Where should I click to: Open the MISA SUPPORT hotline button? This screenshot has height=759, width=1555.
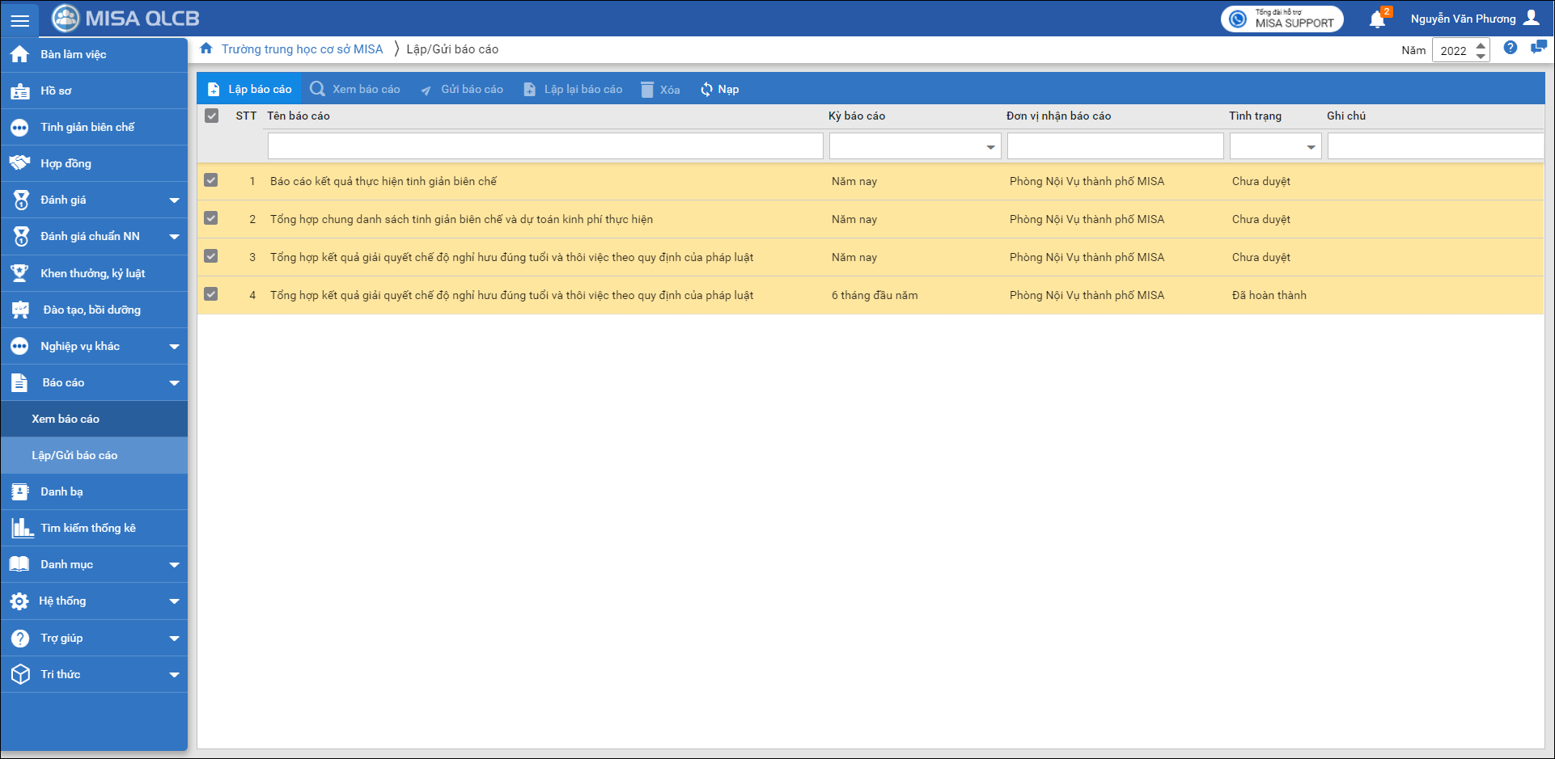click(1282, 19)
